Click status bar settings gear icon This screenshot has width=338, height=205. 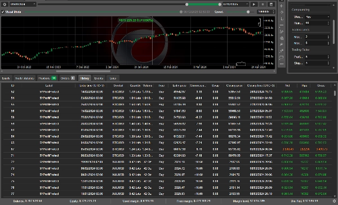point(334,201)
